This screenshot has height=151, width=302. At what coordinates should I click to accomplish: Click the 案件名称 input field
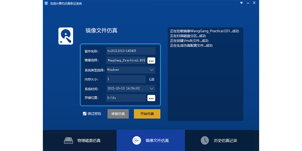[x=131, y=51]
